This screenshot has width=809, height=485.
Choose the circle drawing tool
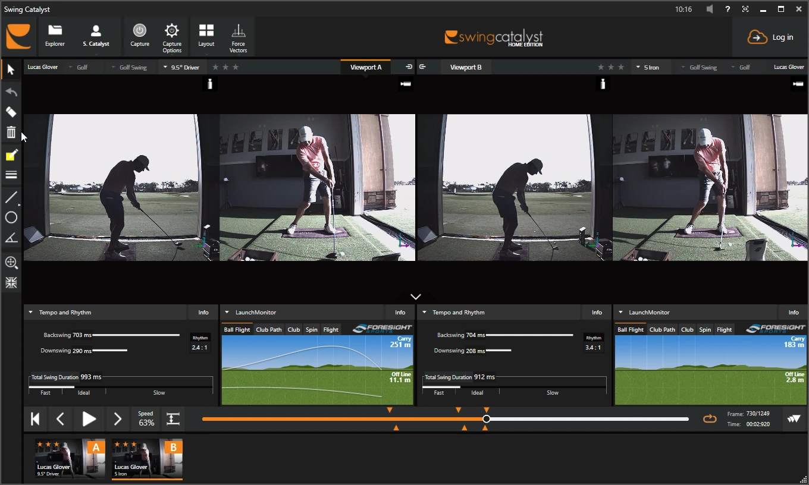(x=11, y=218)
